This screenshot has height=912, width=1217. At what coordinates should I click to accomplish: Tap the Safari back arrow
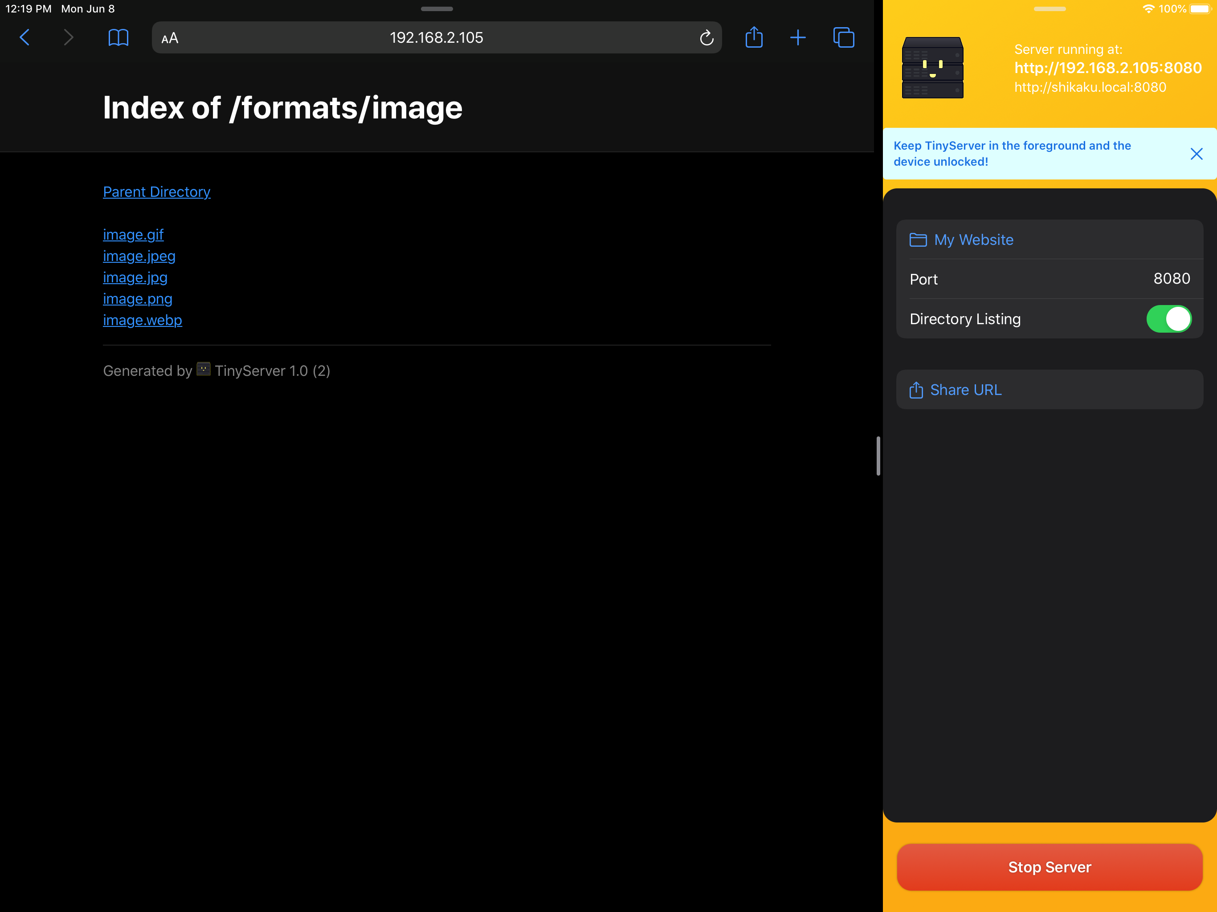pyautogui.click(x=25, y=37)
